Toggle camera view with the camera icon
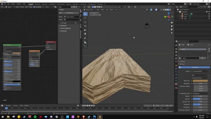 [171, 29]
